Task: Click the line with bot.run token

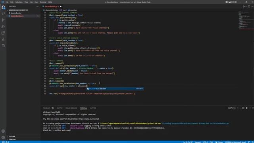Action: click(x=92, y=94)
